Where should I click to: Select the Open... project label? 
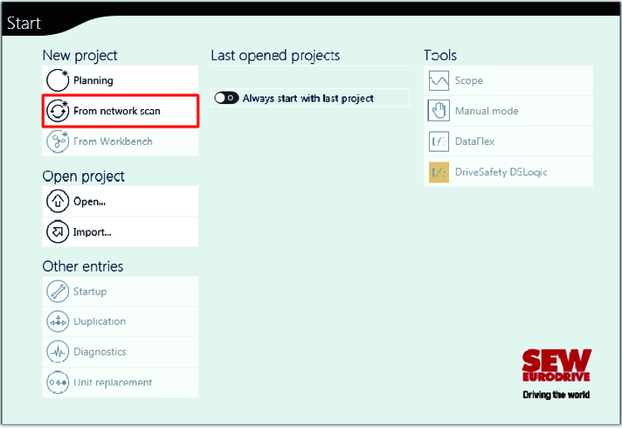(x=89, y=202)
